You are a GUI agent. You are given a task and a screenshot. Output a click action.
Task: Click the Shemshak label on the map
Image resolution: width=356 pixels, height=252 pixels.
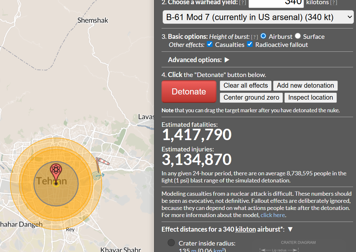click(x=93, y=20)
